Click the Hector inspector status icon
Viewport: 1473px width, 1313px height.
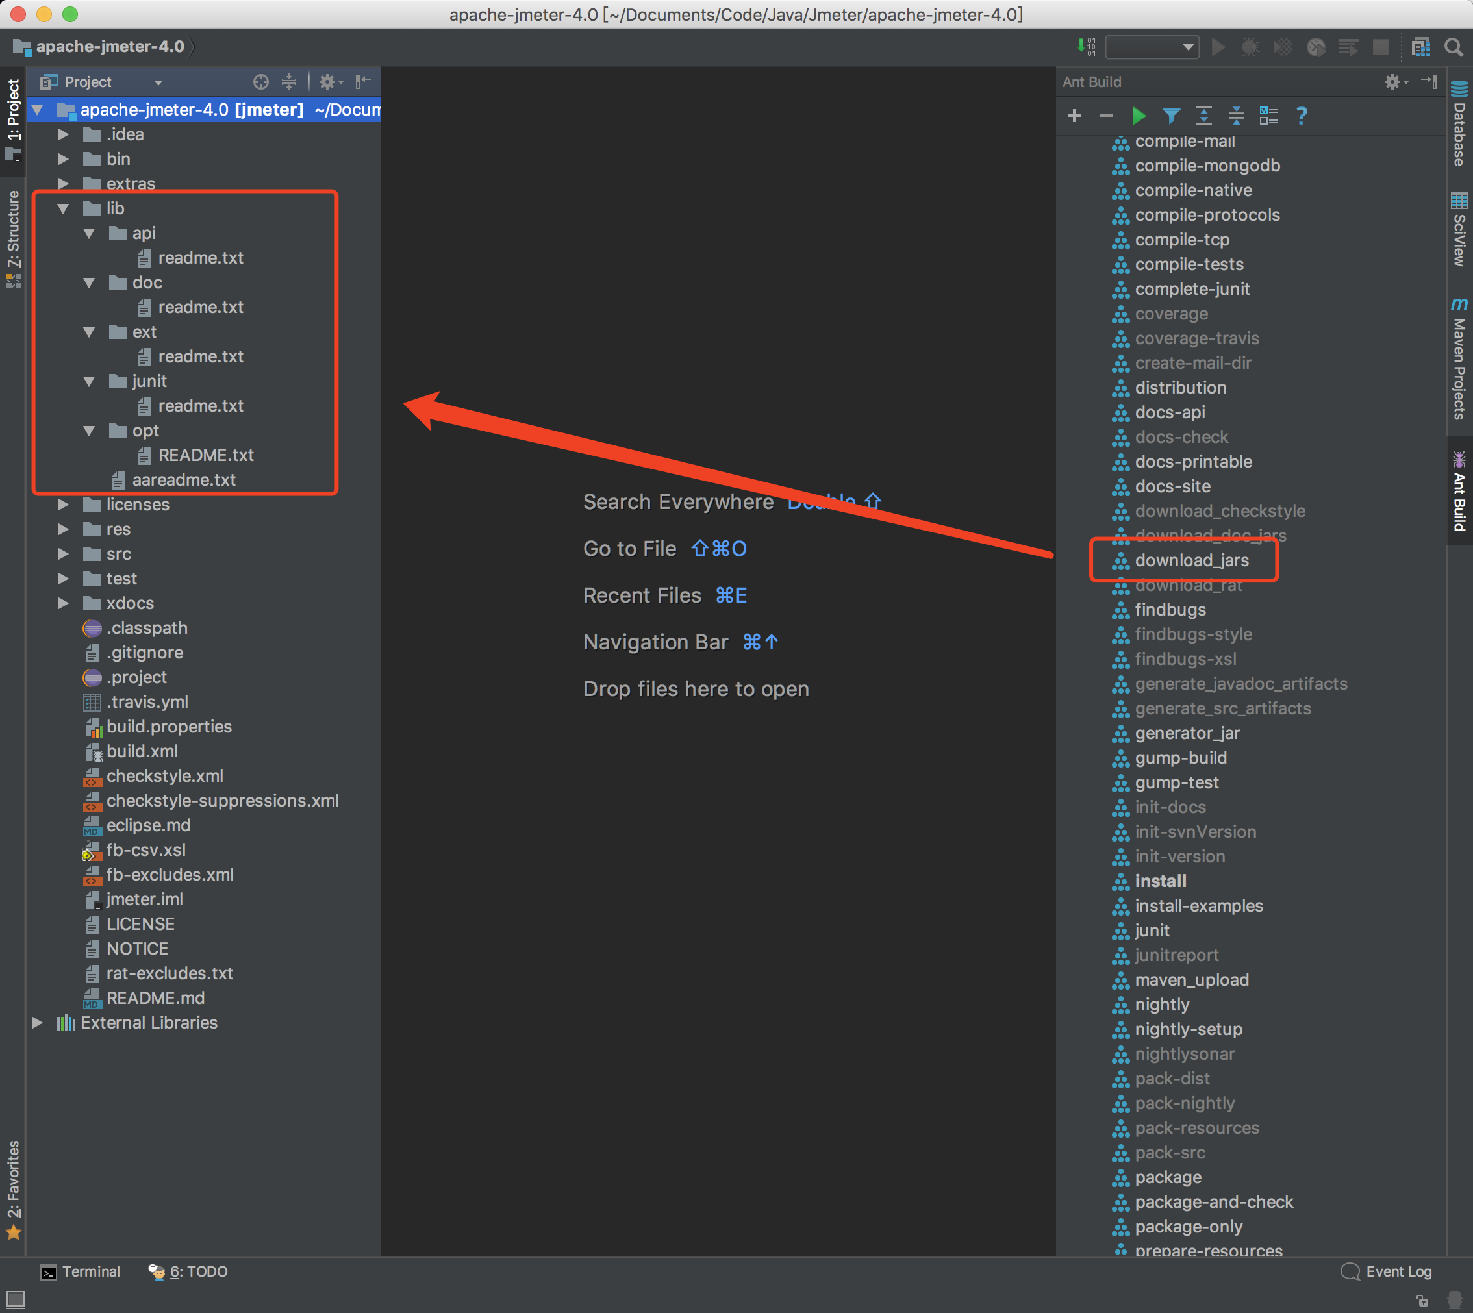click(x=1455, y=1300)
